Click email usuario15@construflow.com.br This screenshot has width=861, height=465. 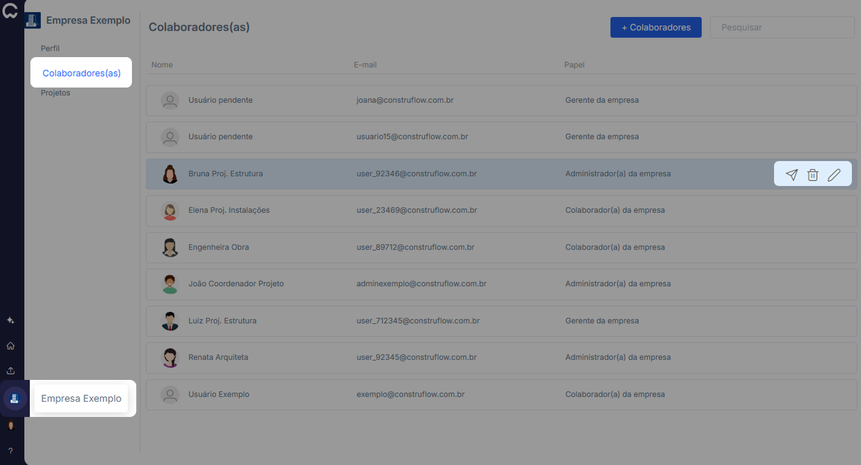412,137
